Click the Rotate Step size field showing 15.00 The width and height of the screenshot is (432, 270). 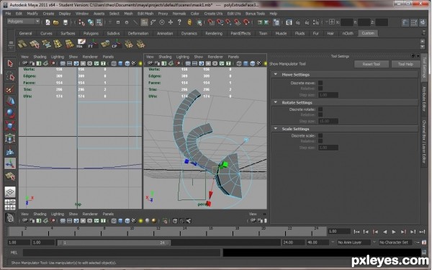[328, 121]
